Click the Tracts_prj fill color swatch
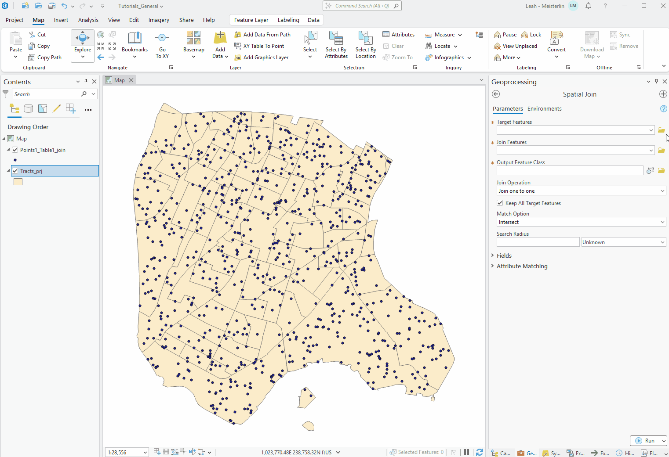This screenshot has height=457, width=669. point(18,181)
